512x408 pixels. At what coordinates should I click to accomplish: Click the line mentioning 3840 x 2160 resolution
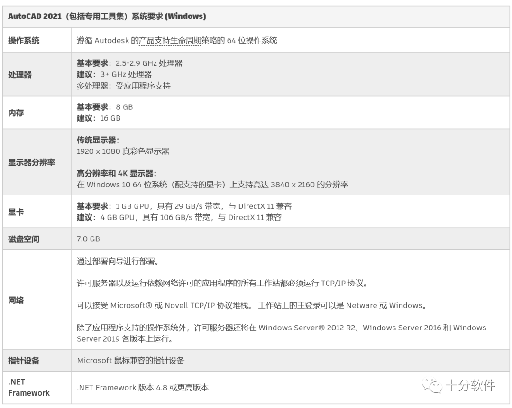click(x=212, y=185)
